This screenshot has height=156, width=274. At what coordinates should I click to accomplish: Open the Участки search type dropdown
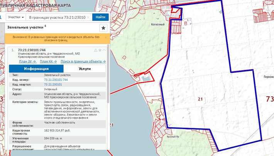pos(16,17)
